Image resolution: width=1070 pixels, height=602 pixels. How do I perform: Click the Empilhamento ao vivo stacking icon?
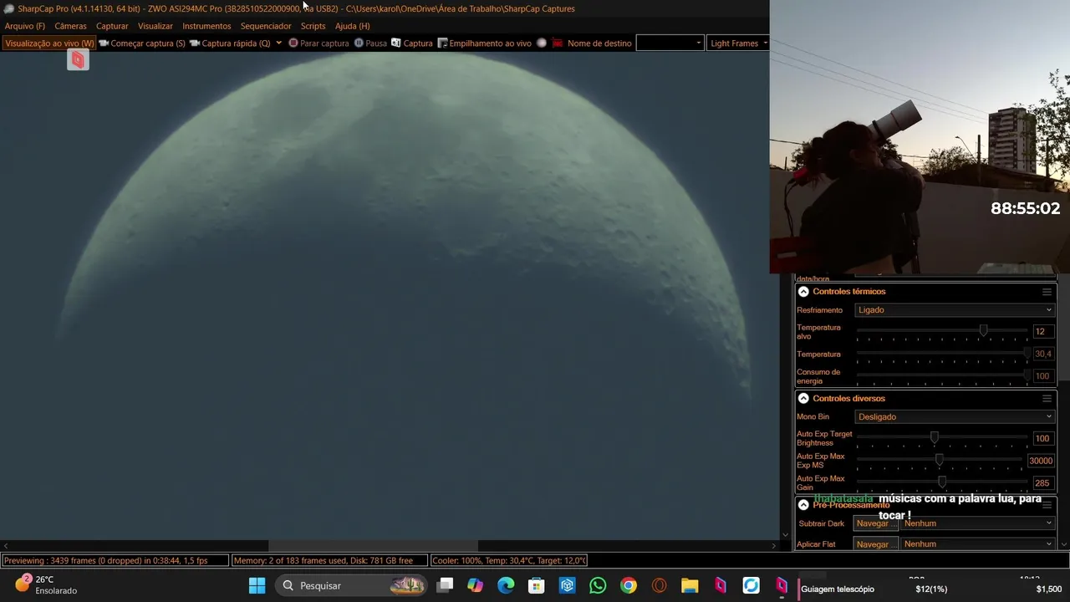(443, 43)
